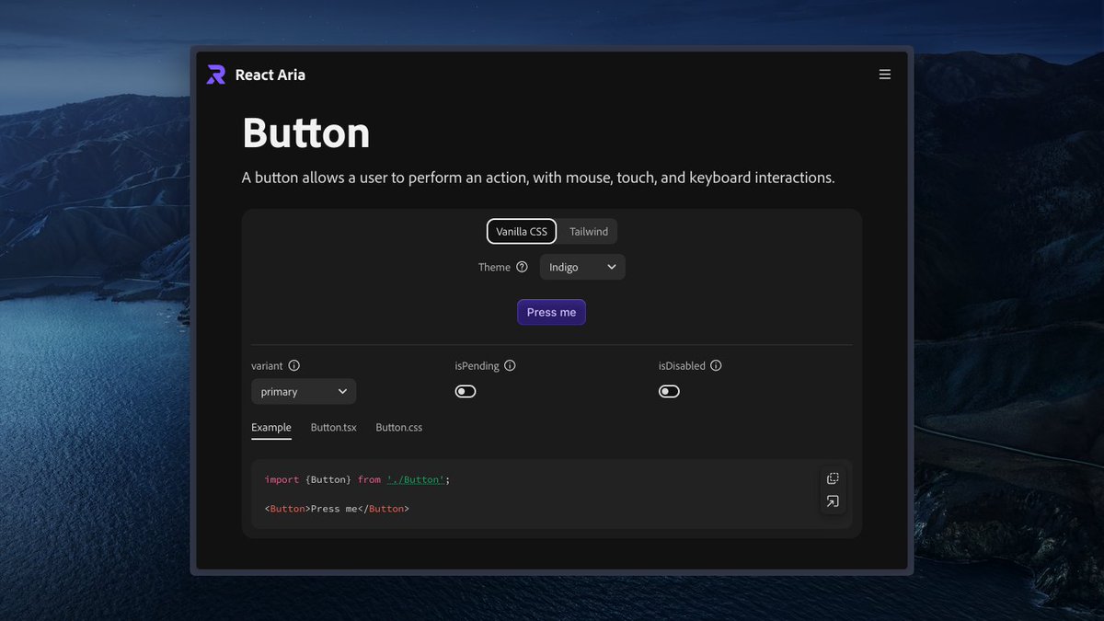Click the Press me button
The height and width of the screenshot is (621, 1104).
click(x=551, y=312)
